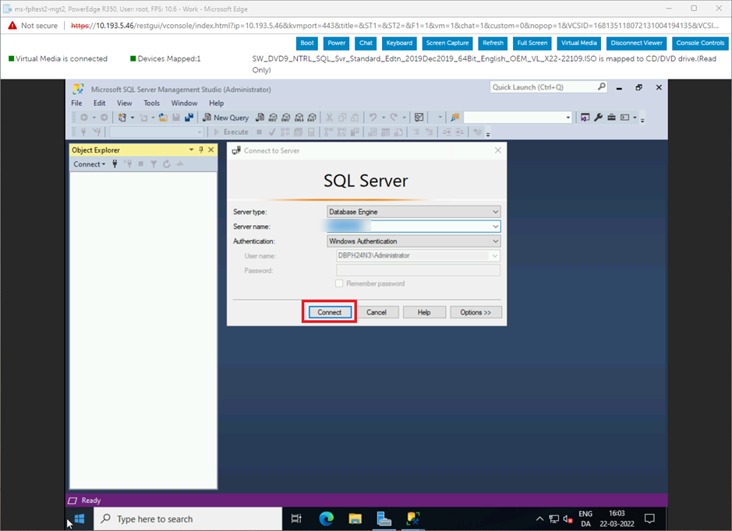
Task: Open the Find combo box dropdown
Action: point(568,118)
